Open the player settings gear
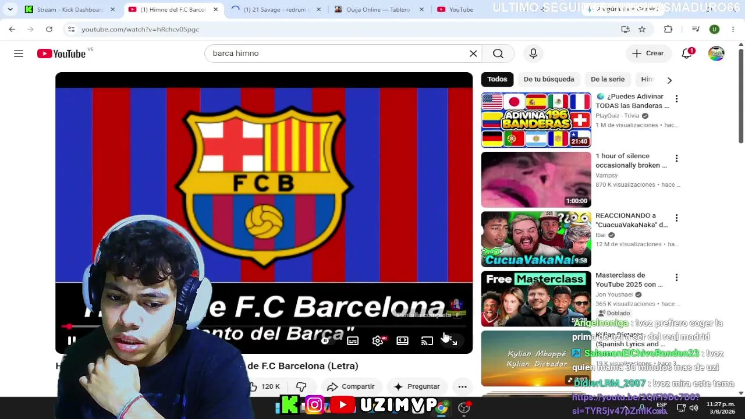745x419 pixels. tap(378, 340)
